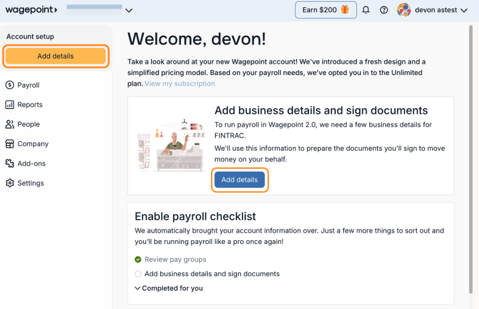Click the Reports chart icon
This screenshot has width=479, height=309.
pyautogui.click(x=10, y=105)
